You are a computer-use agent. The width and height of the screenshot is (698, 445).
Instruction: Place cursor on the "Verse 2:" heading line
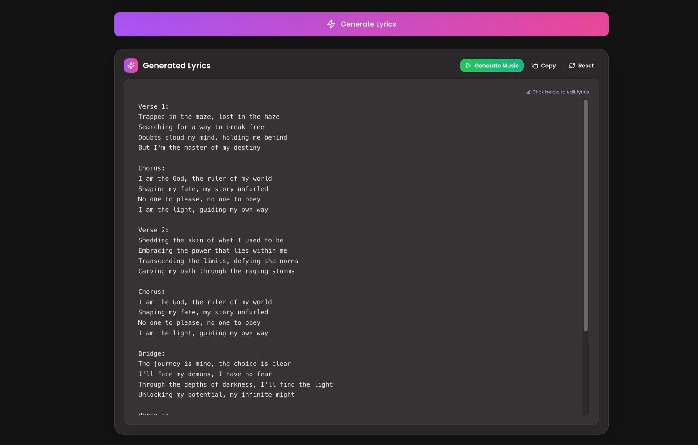153,230
